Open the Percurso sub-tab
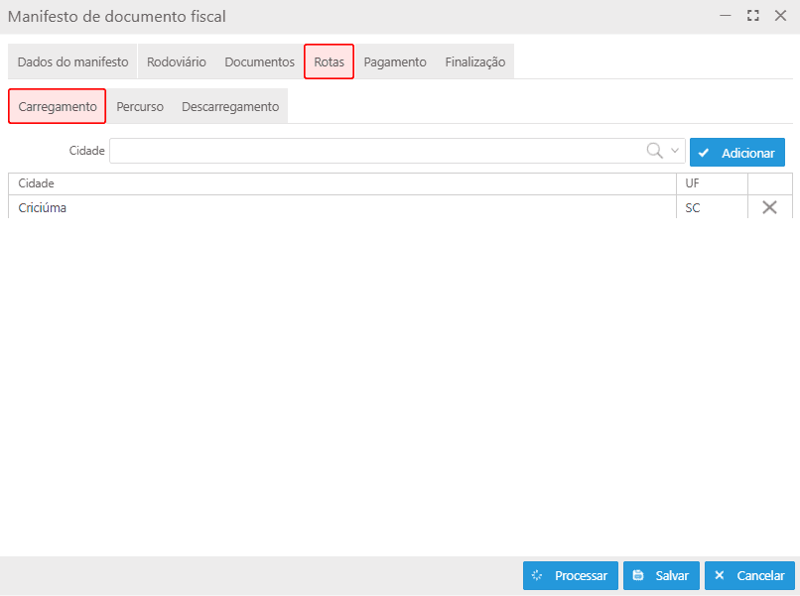This screenshot has width=800, height=596. click(140, 106)
